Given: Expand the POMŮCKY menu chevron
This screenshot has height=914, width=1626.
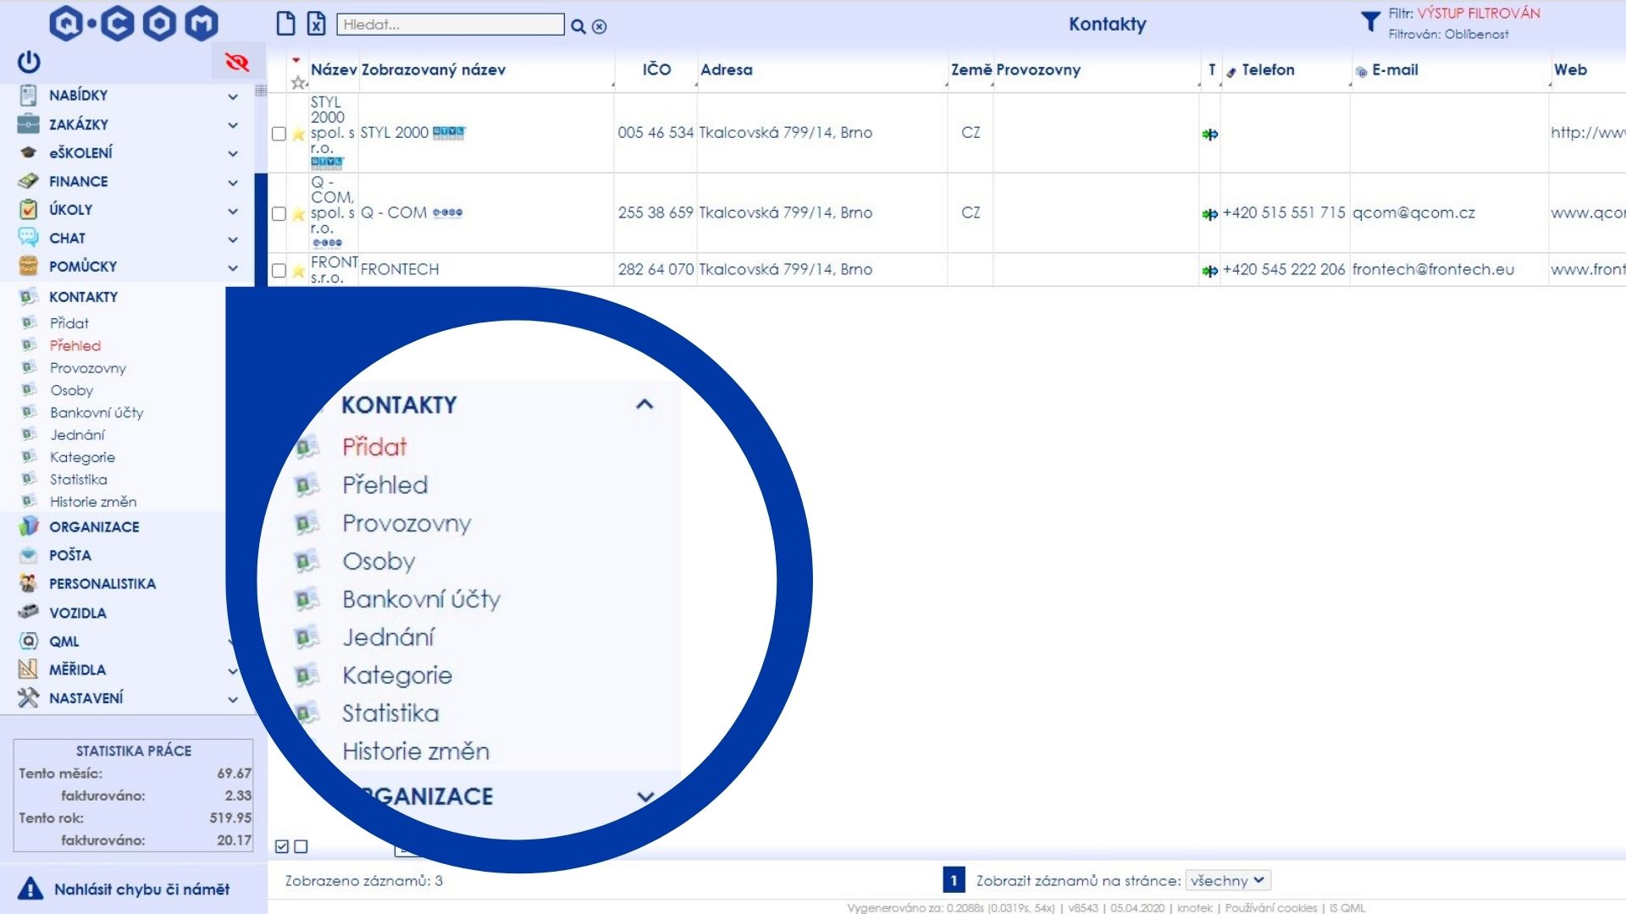Looking at the screenshot, I should tap(233, 268).
